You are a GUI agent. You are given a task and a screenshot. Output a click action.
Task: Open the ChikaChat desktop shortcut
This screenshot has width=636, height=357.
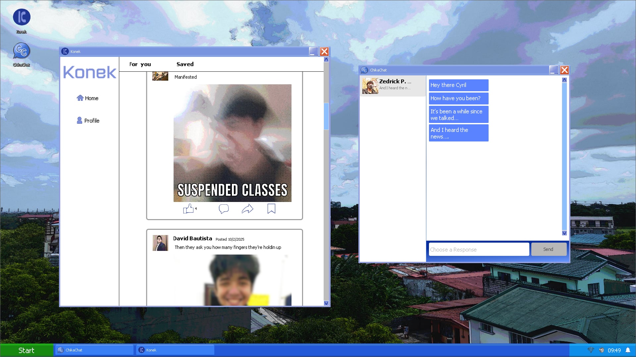(x=22, y=51)
